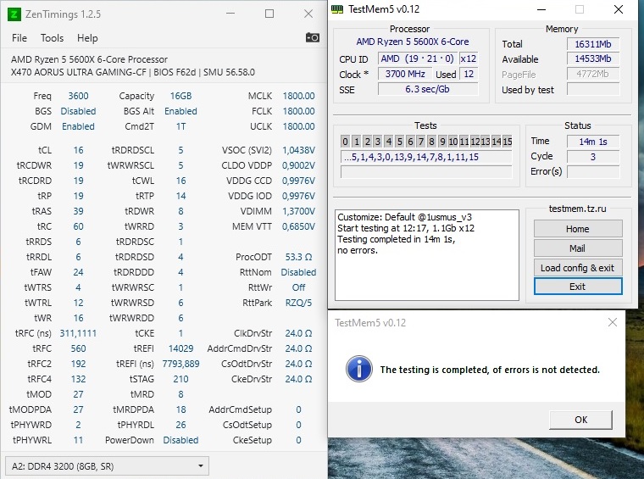The height and width of the screenshot is (479, 644).
Task: Minimize the TestMem5 main window
Action: pos(541,9)
